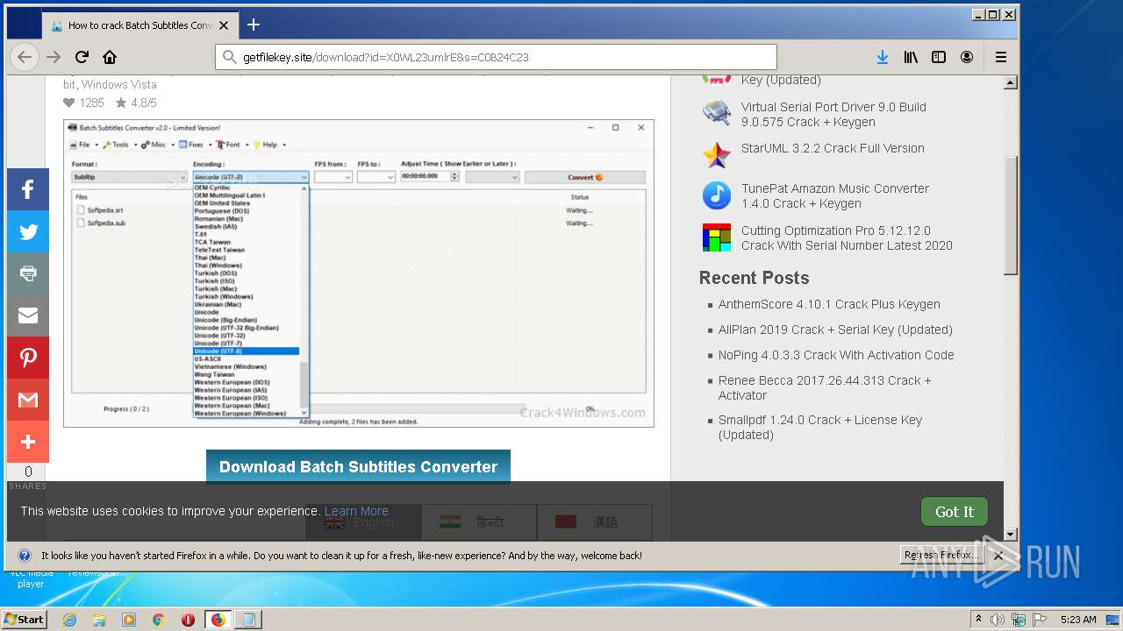1123x631 pixels.
Task: Click the Firefox forward arrow
Action: pyautogui.click(x=54, y=57)
